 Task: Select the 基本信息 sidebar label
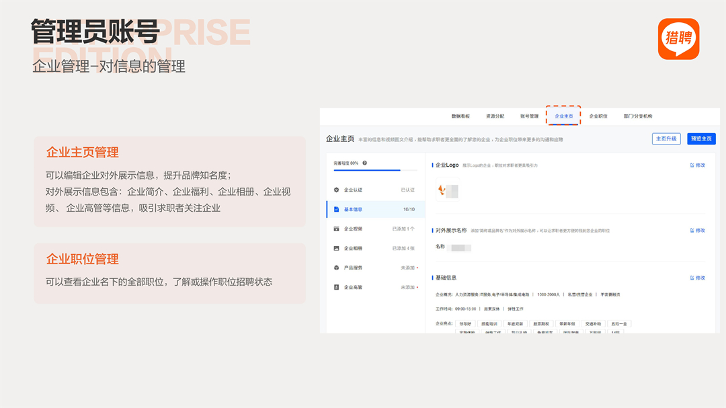[353, 209]
